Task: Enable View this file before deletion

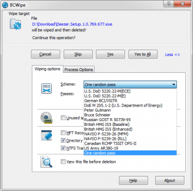Action: 63,162
